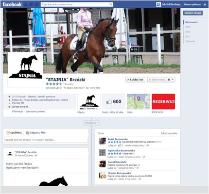Click the location pin icon by address
Screen dimensions: 209x194
(x=9, y=100)
